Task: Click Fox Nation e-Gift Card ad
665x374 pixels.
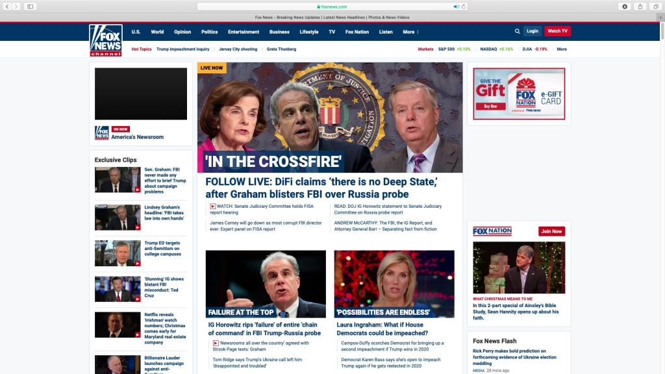Action: pyautogui.click(x=519, y=93)
